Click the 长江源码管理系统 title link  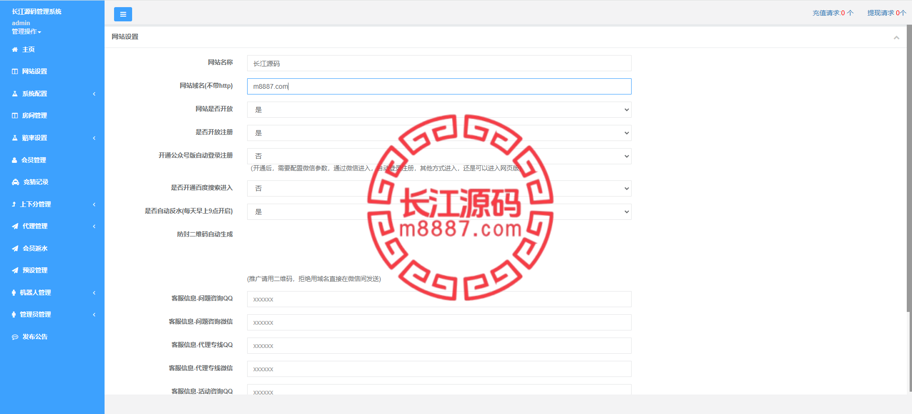(37, 11)
